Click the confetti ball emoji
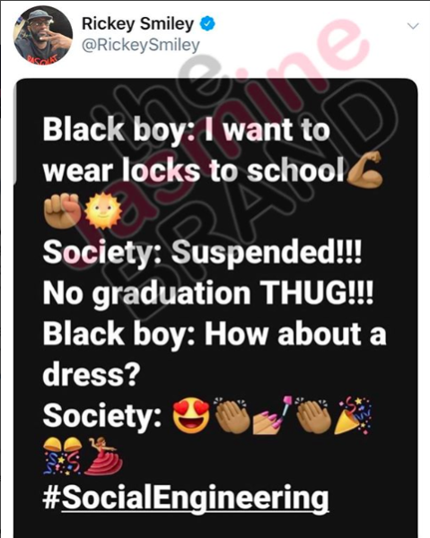 (x=63, y=456)
